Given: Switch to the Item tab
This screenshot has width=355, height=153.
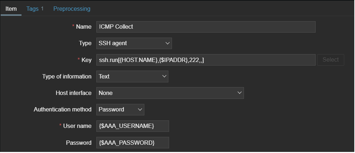Looking at the screenshot, I should 11,8.
